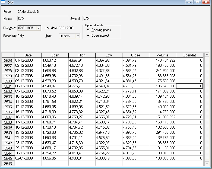Image resolution: width=212 pixels, height=169 pixels.
Task: Click low price 4.491,86
Action: [109, 76]
